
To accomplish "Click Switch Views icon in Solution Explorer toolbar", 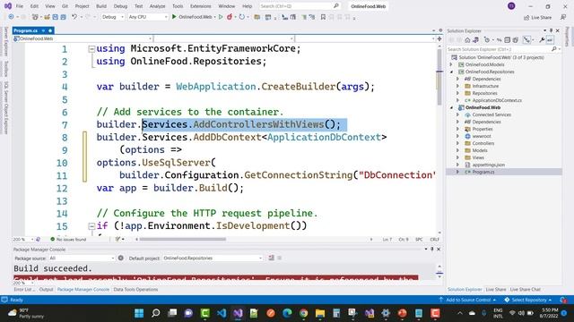I will (475, 40).
